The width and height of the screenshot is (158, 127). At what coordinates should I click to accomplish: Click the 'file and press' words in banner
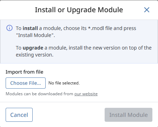[x=121, y=28]
